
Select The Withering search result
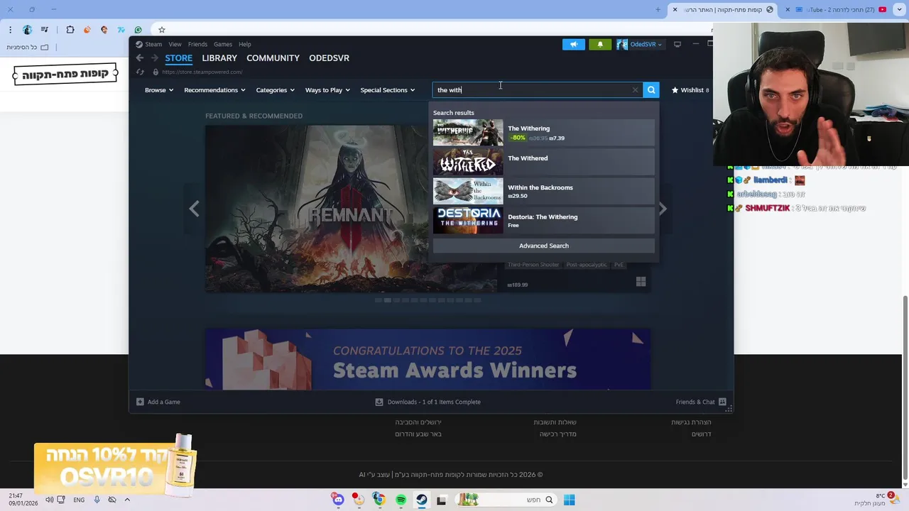543,133
